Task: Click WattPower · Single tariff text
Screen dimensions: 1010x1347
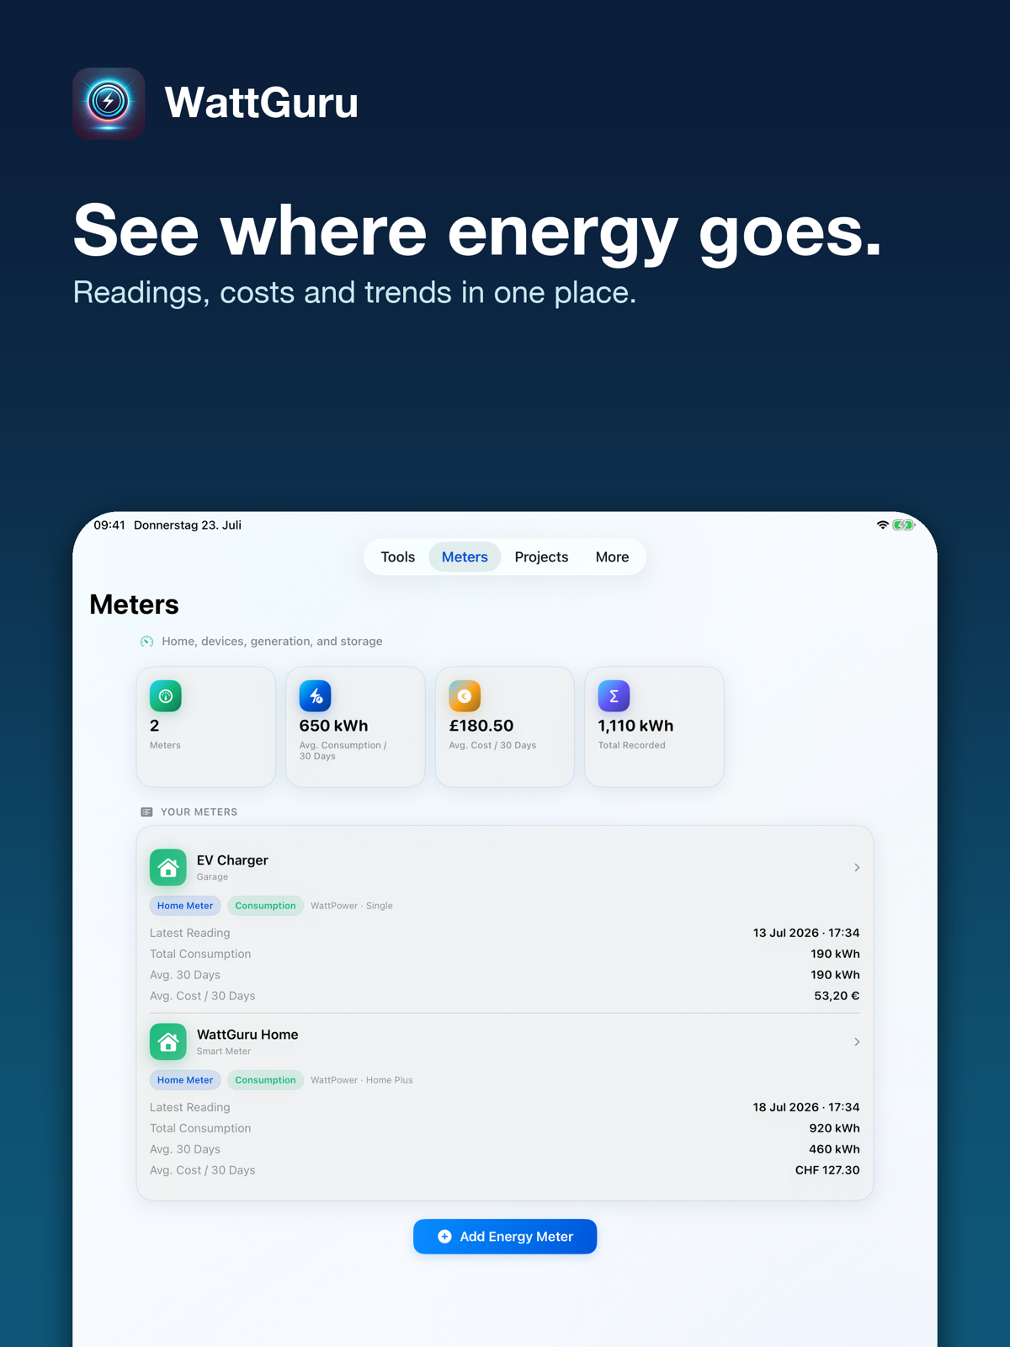Action: (x=352, y=906)
